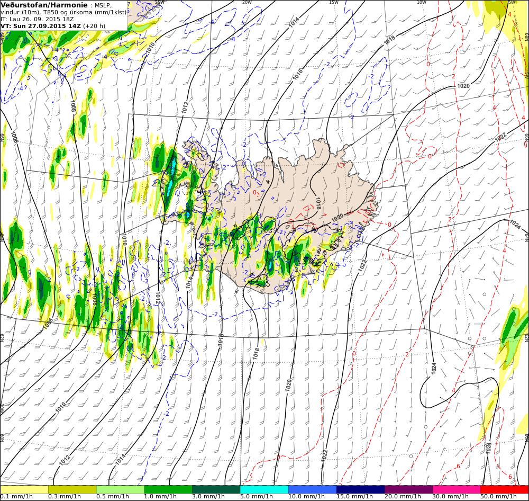Select the '5.0 mm/1h' legend label
The width and height of the screenshot is (529, 501).
pos(257,497)
